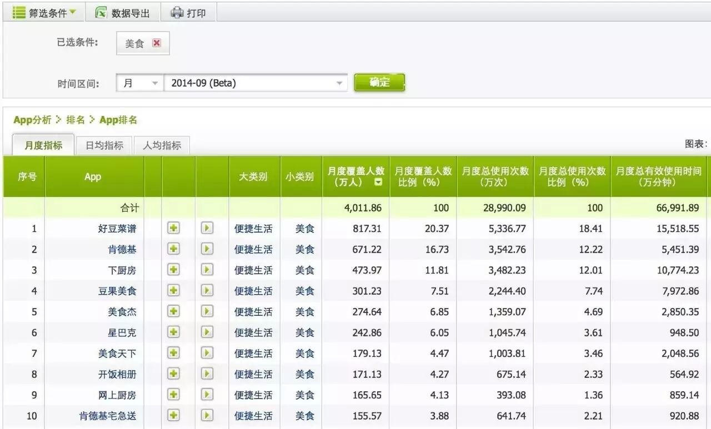Screen dimensions: 711x429
Task: Open the 美食杰 app link
Action: point(122,312)
